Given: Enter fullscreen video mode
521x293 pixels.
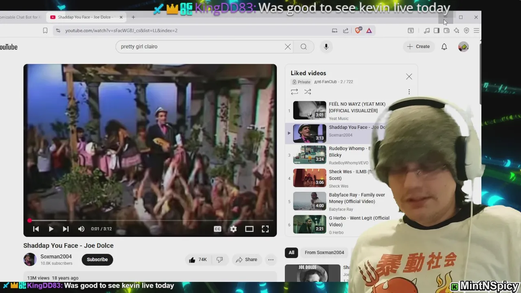Looking at the screenshot, I should pyautogui.click(x=265, y=229).
